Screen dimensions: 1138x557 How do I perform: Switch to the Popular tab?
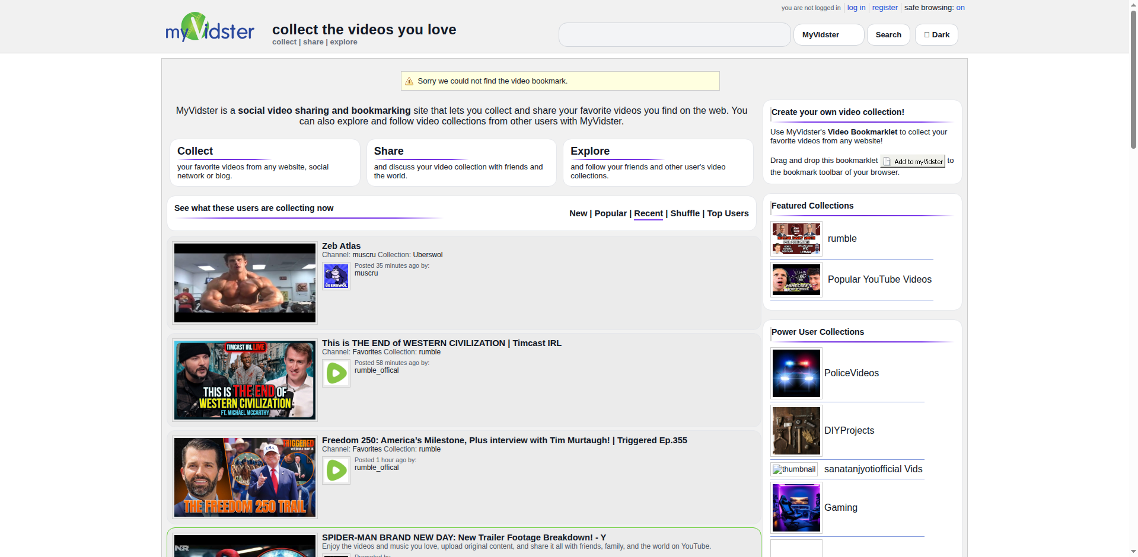point(610,213)
